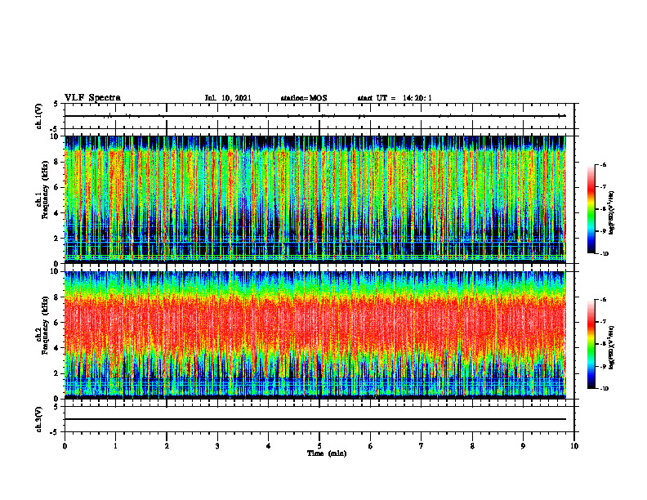
Task: Select the date text "Jul 10, 2021"
Action: point(228,98)
